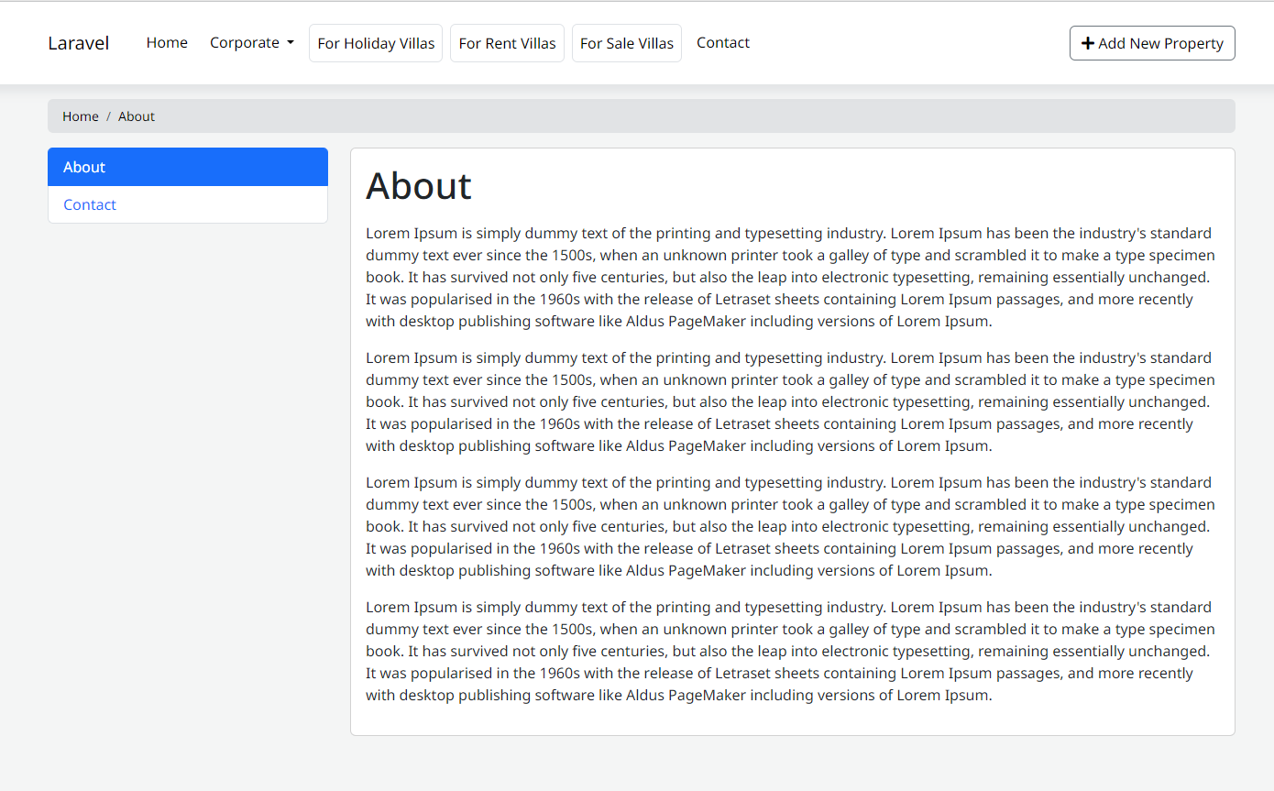The width and height of the screenshot is (1274, 791).
Task: Go to the Home navbar link
Action: point(167,43)
